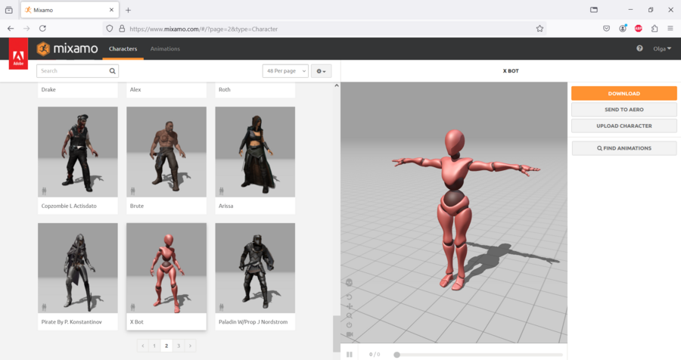The height and width of the screenshot is (360, 681).
Task: Click the Adblock Plus extension icon
Action: pos(638,29)
